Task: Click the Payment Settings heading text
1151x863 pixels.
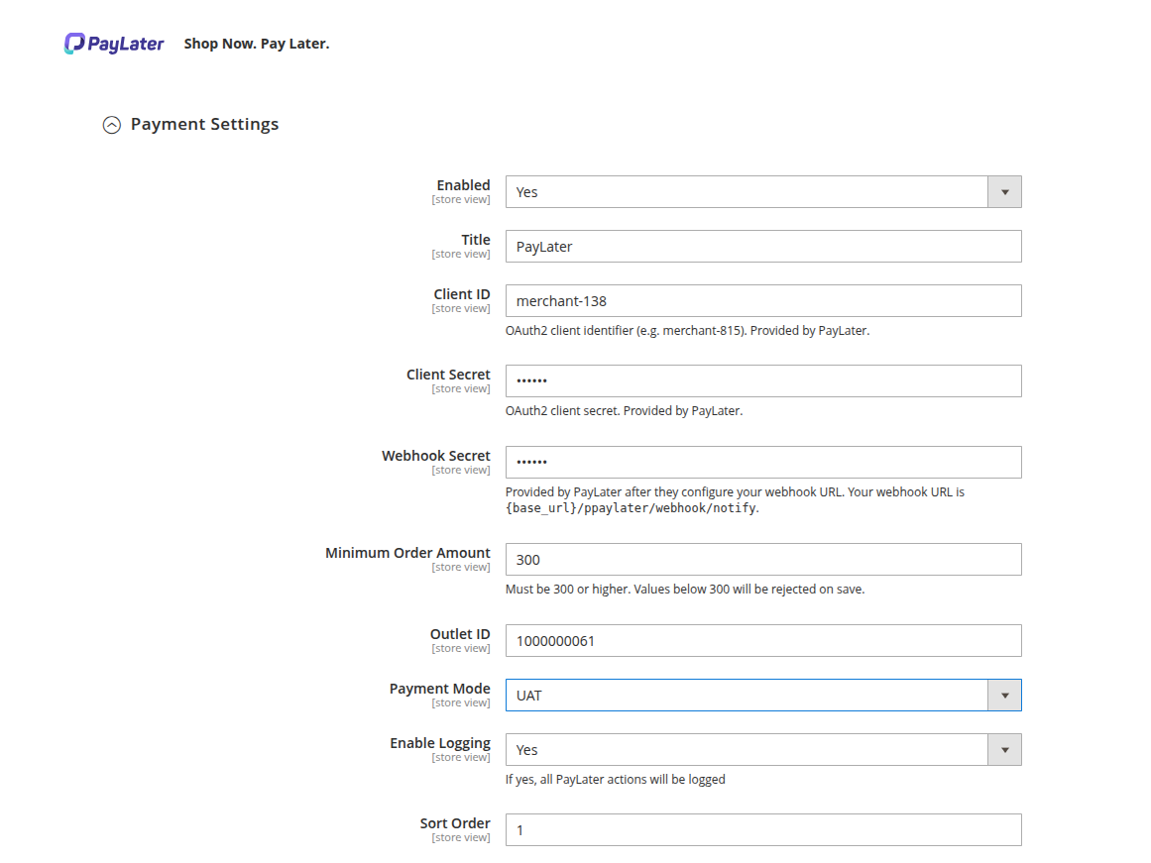Action: 205,125
